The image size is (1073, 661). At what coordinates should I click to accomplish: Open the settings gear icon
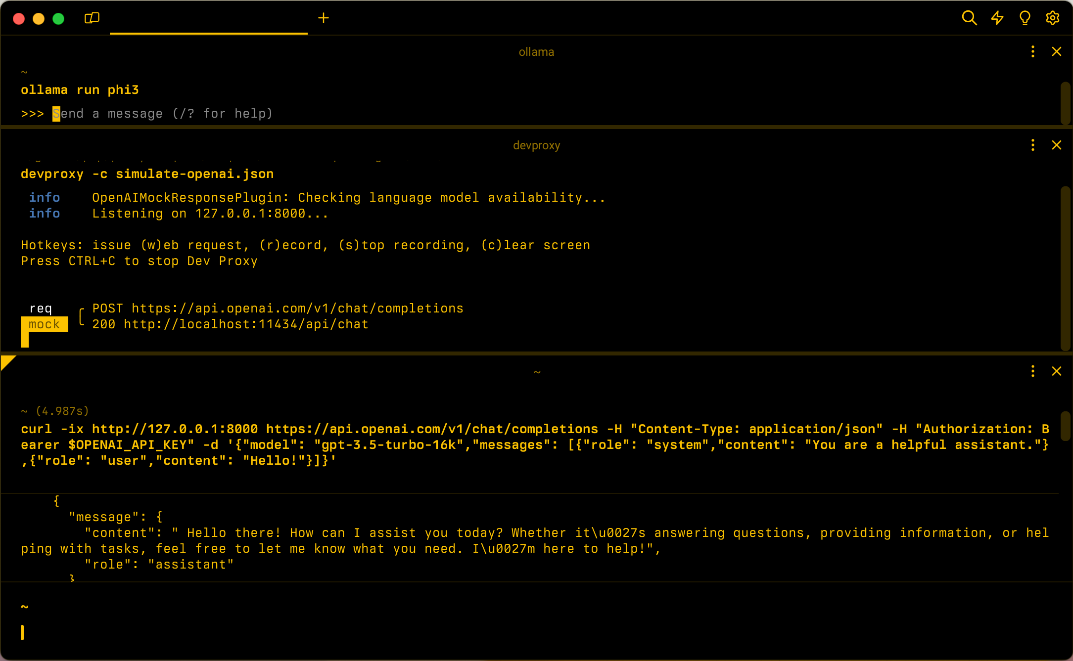[x=1052, y=18]
